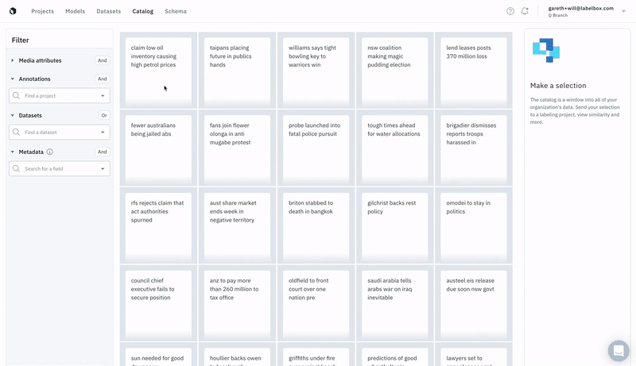Image resolution: width=636 pixels, height=366 pixels.
Task: Select card 'williams says tight bowling key'
Action: [316, 71]
